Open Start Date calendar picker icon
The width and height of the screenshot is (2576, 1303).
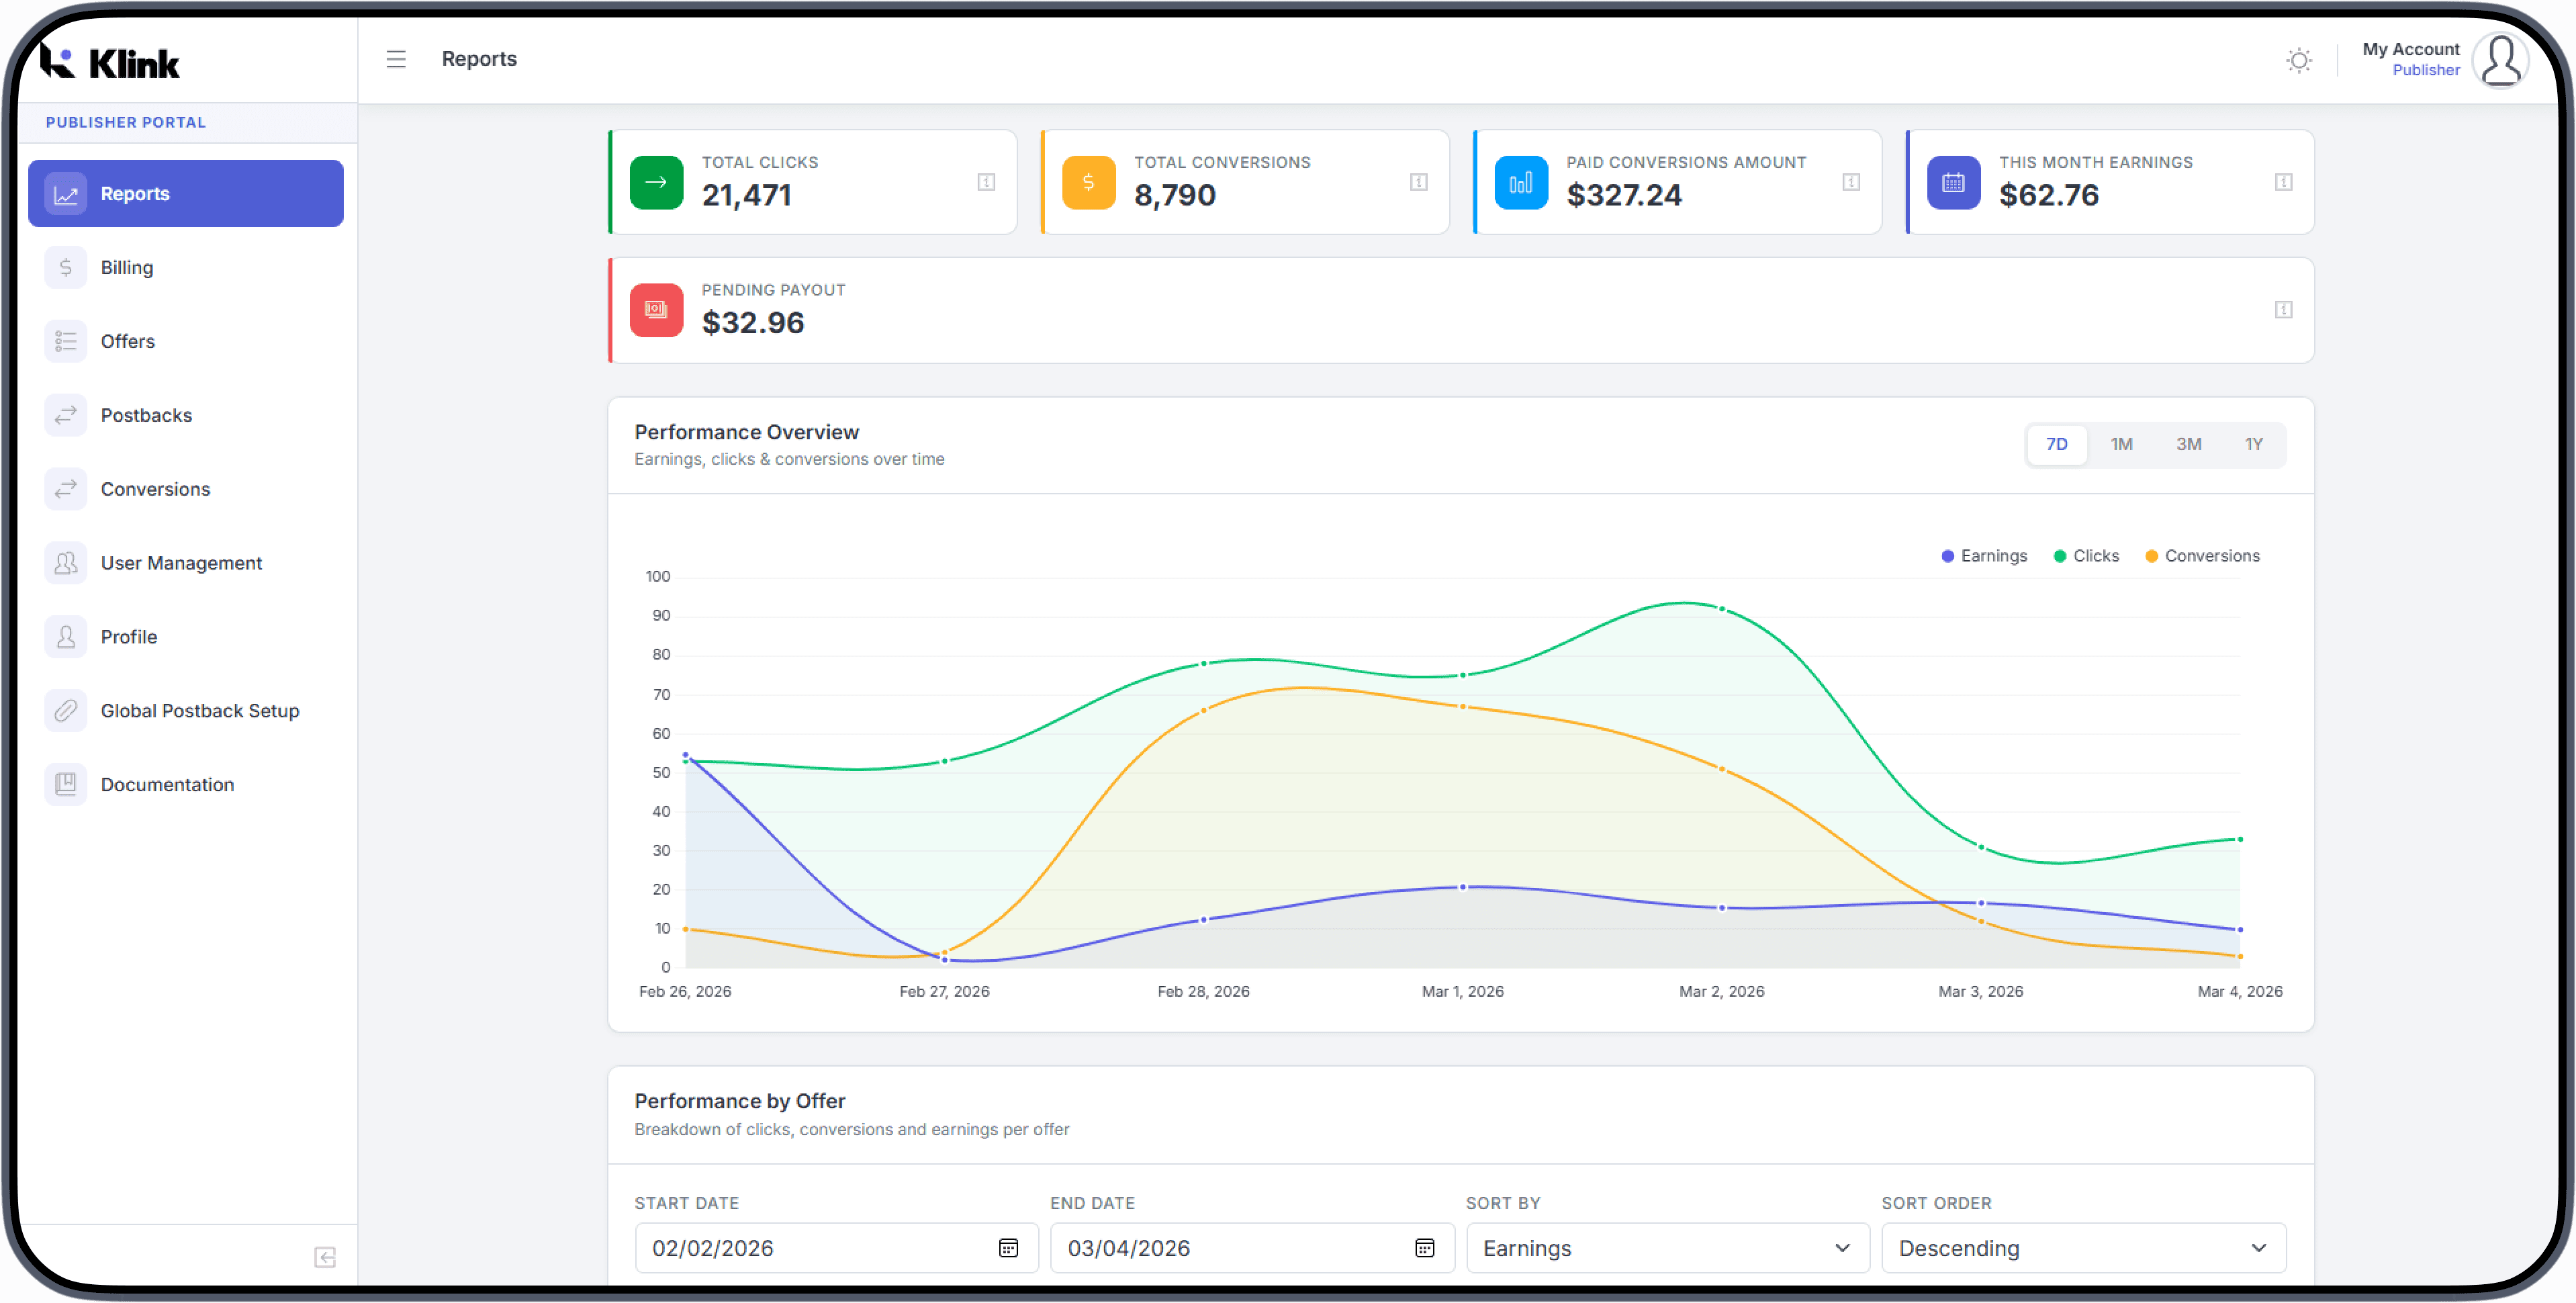(x=1008, y=1247)
